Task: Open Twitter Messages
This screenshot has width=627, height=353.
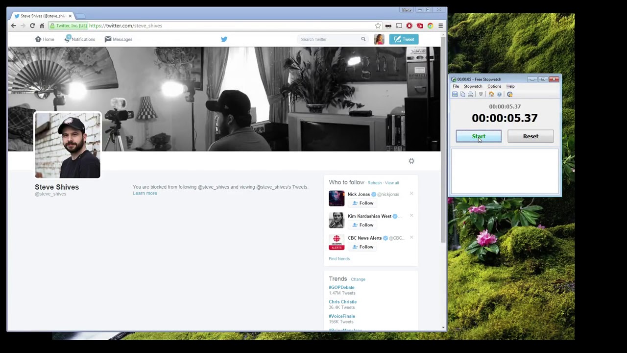Action: point(119,39)
